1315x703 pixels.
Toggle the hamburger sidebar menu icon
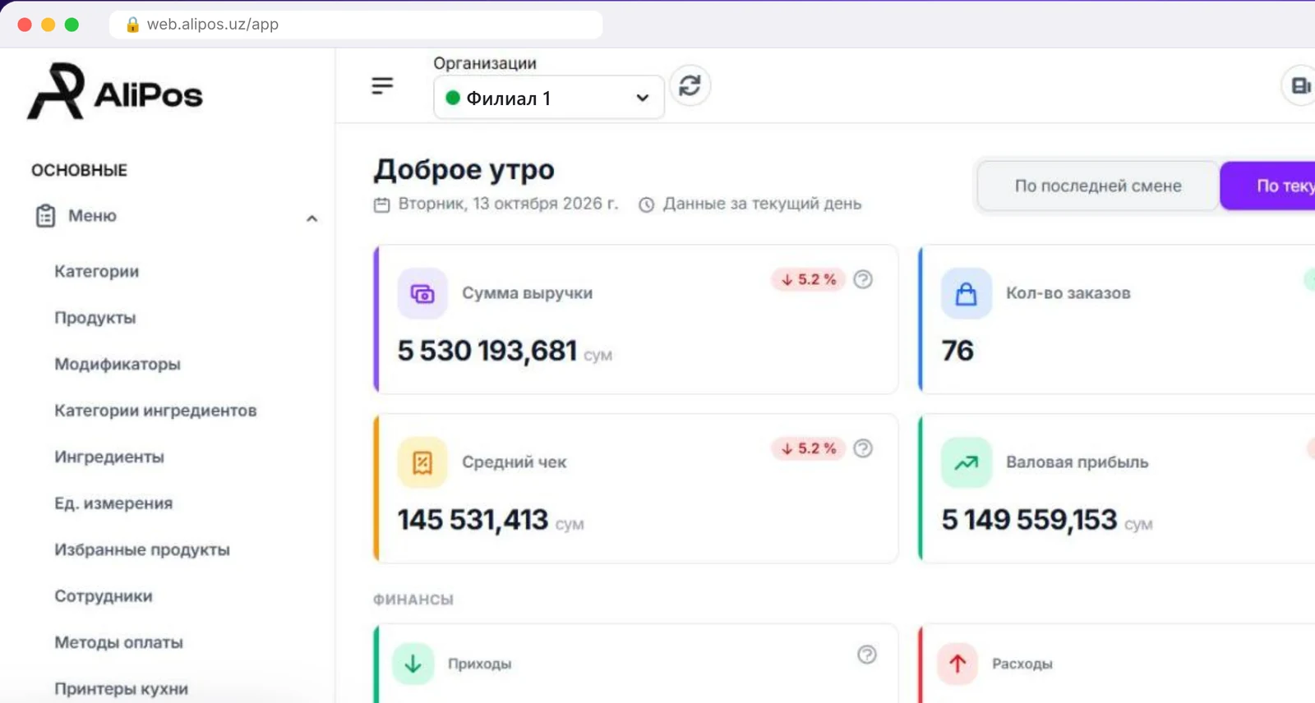click(382, 85)
